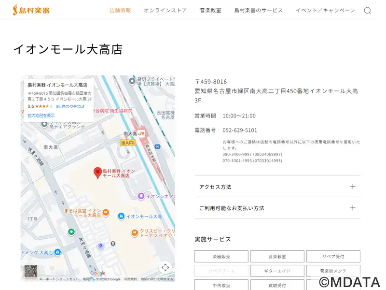Open 拡大地図を表示 link
The height and width of the screenshot is (290, 386).
click(x=41, y=116)
